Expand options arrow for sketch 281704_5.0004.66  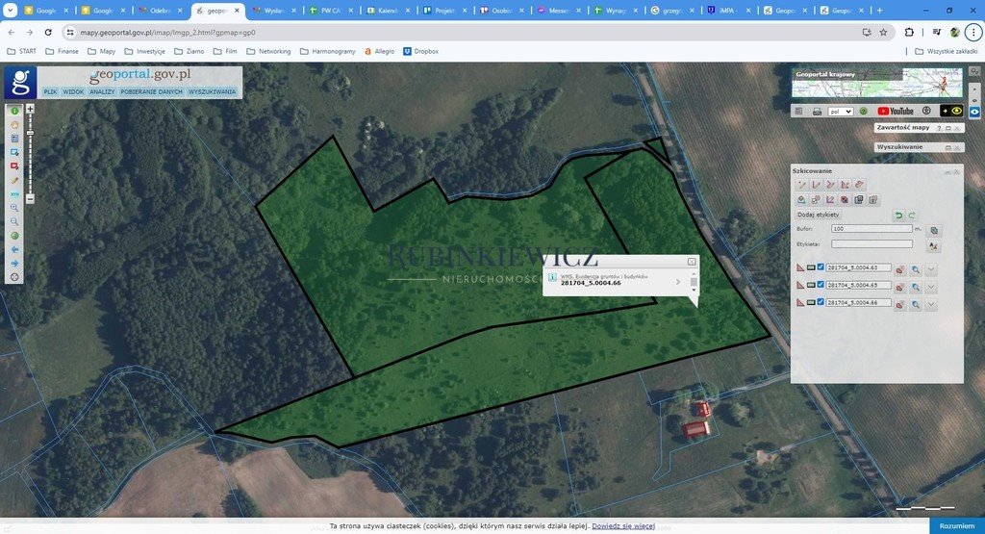tap(931, 304)
